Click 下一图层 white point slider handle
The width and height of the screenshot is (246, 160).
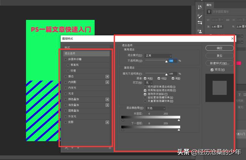pyautogui.click(x=179, y=130)
